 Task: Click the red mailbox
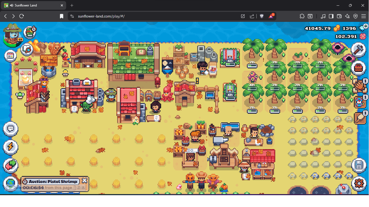pyautogui.click(x=157, y=82)
